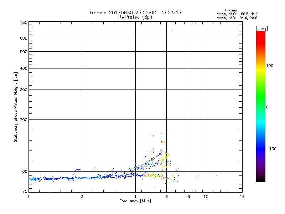Click x-axis tick label '10'

pyautogui.click(x=206, y=197)
